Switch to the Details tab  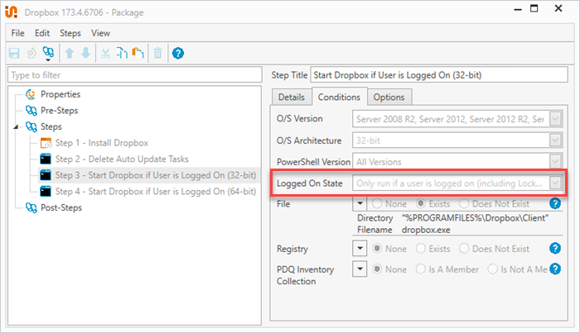[292, 98]
